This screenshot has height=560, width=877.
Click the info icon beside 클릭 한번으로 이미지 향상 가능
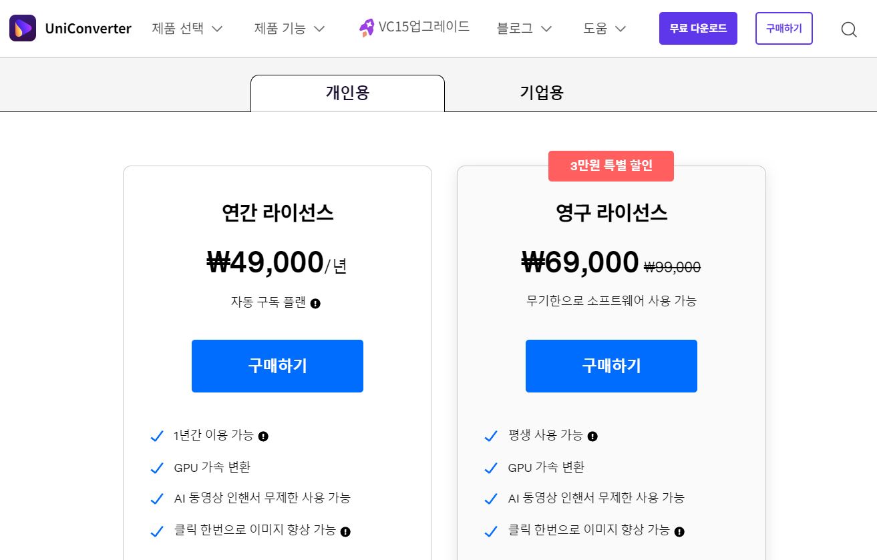tap(345, 531)
